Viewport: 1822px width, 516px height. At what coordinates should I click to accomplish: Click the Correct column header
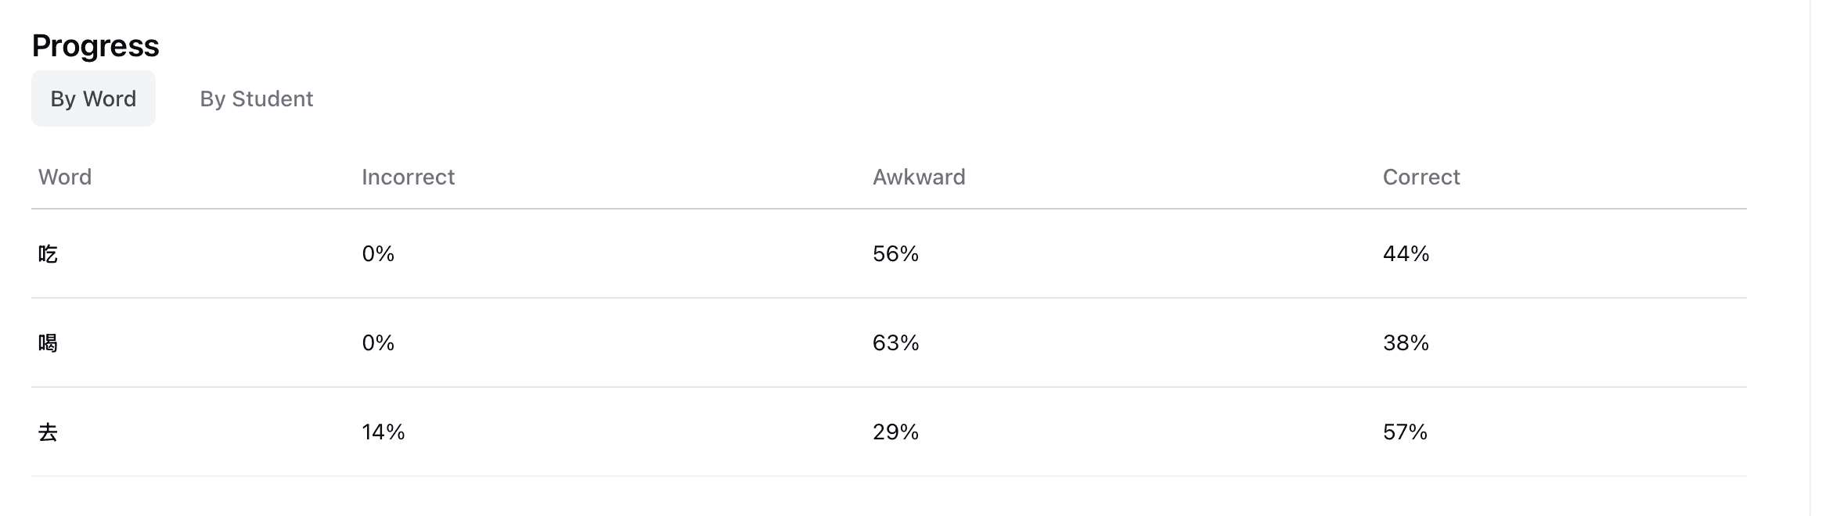(1421, 177)
